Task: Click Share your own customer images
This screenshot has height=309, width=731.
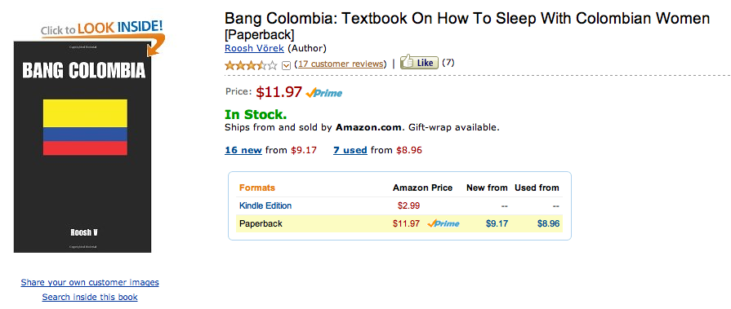Action: 90,282
